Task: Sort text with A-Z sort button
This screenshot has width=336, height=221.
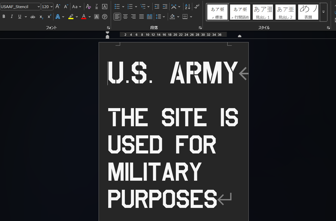Action: pyautogui.click(x=187, y=7)
